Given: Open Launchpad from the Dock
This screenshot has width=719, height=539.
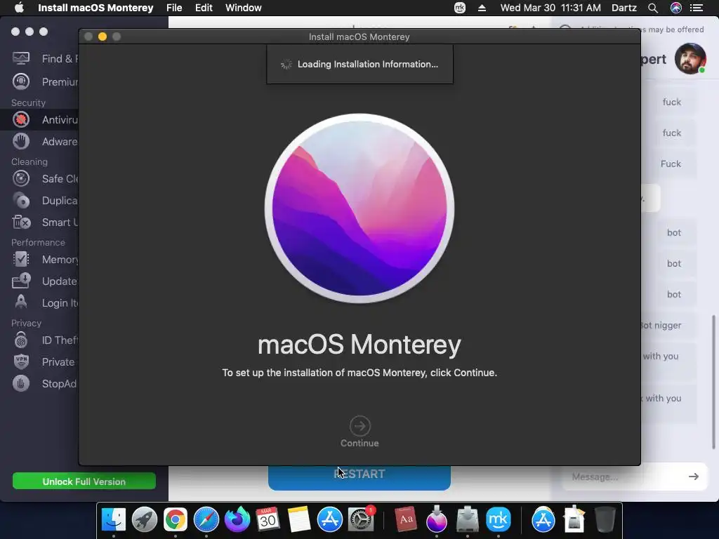Looking at the screenshot, I should click(145, 519).
